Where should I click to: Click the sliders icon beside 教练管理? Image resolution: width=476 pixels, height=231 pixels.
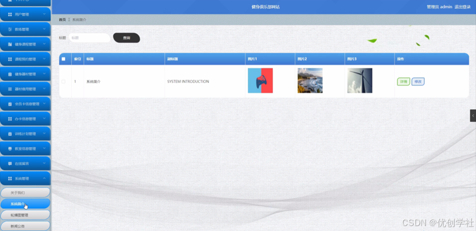[10, 30]
